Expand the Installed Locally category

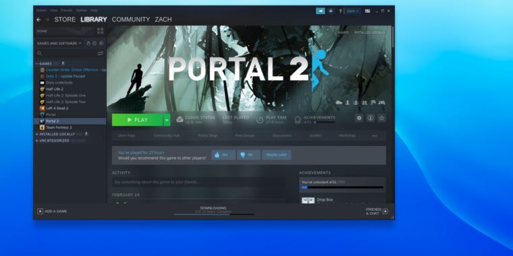(37, 134)
